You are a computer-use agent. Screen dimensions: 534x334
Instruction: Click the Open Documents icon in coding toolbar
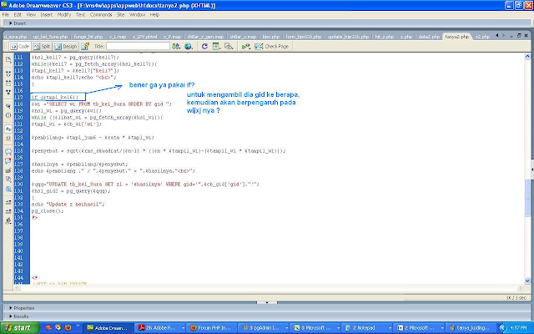8,60
